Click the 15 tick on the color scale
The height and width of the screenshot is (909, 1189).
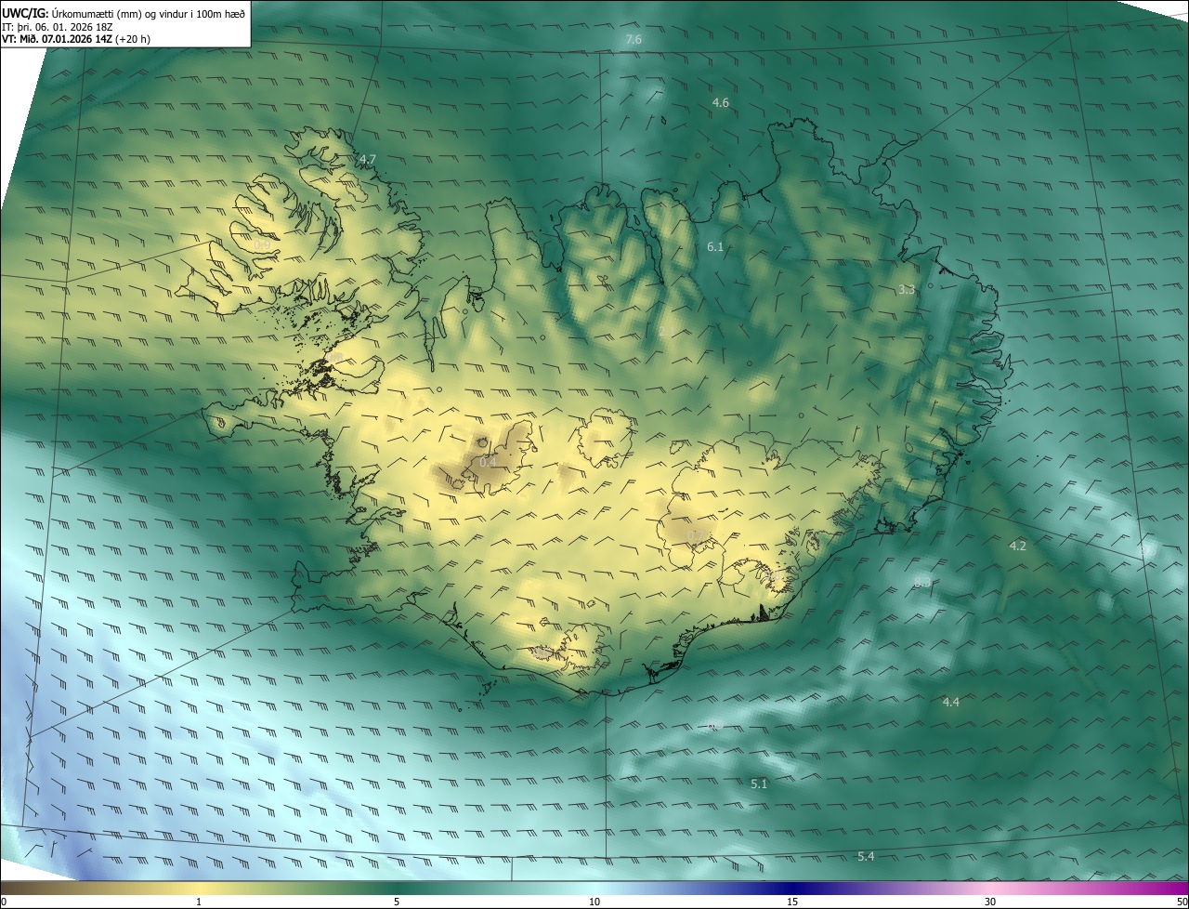click(792, 902)
